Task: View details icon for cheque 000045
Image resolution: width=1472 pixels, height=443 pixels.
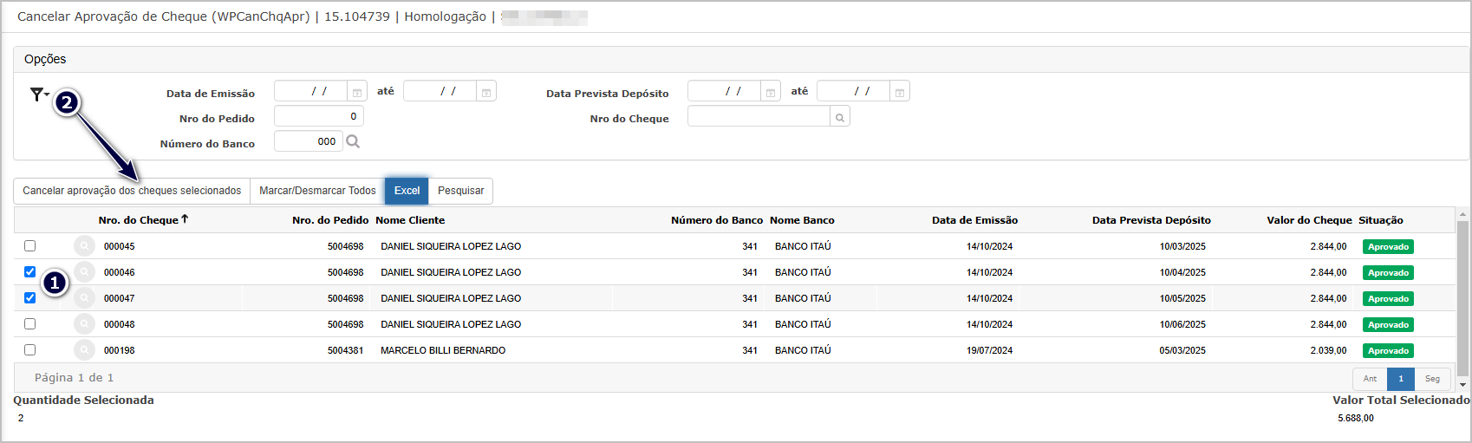Action: click(84, 246)
